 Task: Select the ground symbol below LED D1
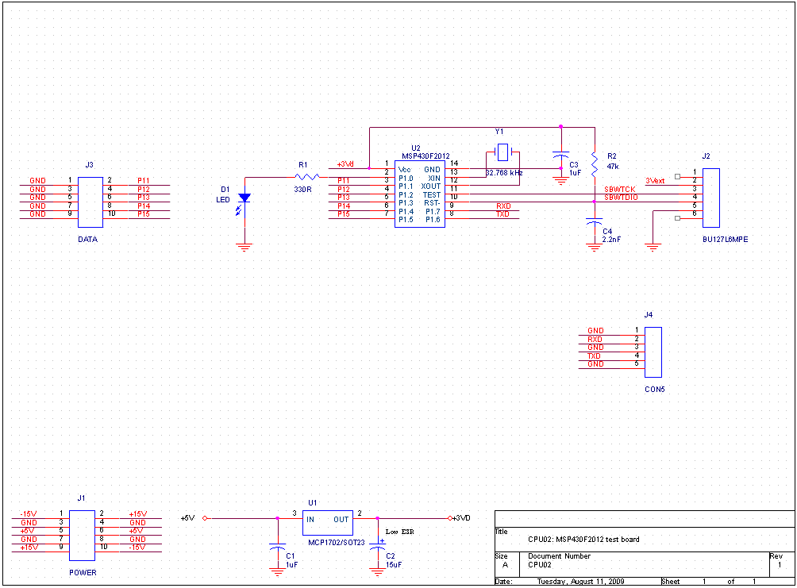(244, 247)
